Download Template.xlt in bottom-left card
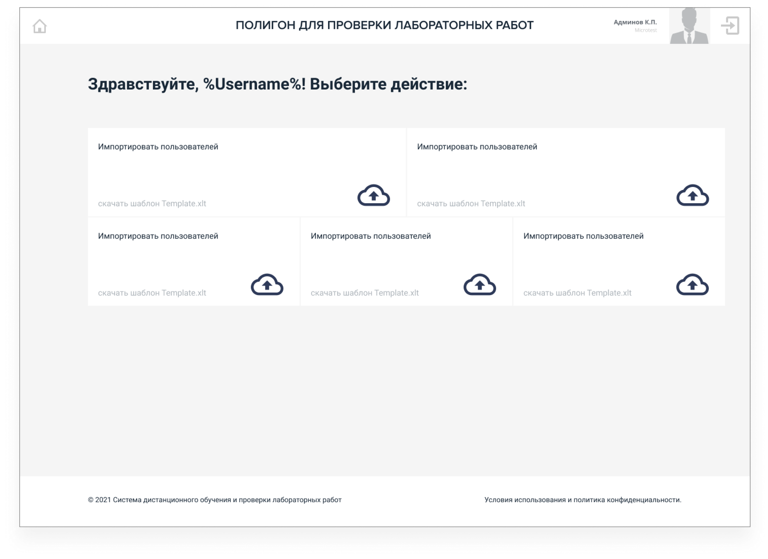 point(152,293)
